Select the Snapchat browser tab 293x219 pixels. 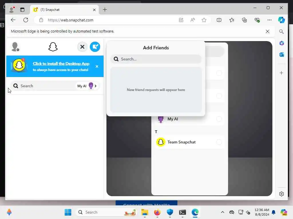(64, 10)
